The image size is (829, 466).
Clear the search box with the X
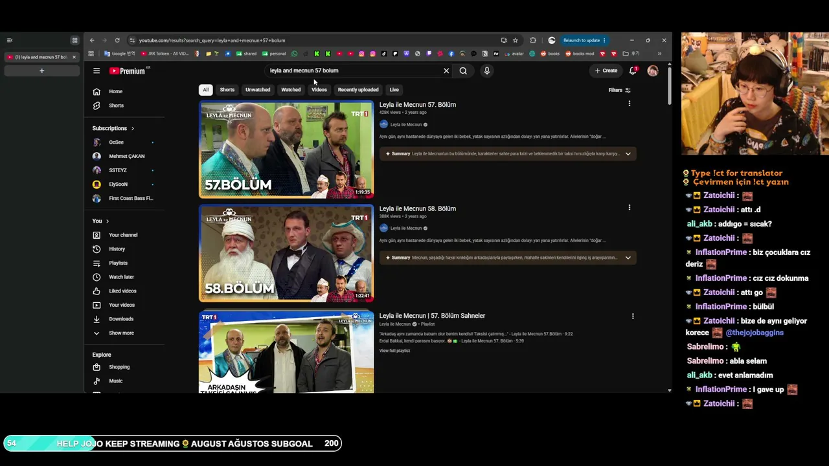coord(446,71)
